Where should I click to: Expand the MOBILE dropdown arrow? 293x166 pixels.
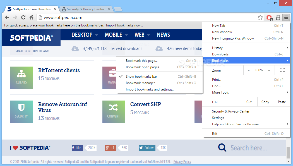[x=126, y=35]
